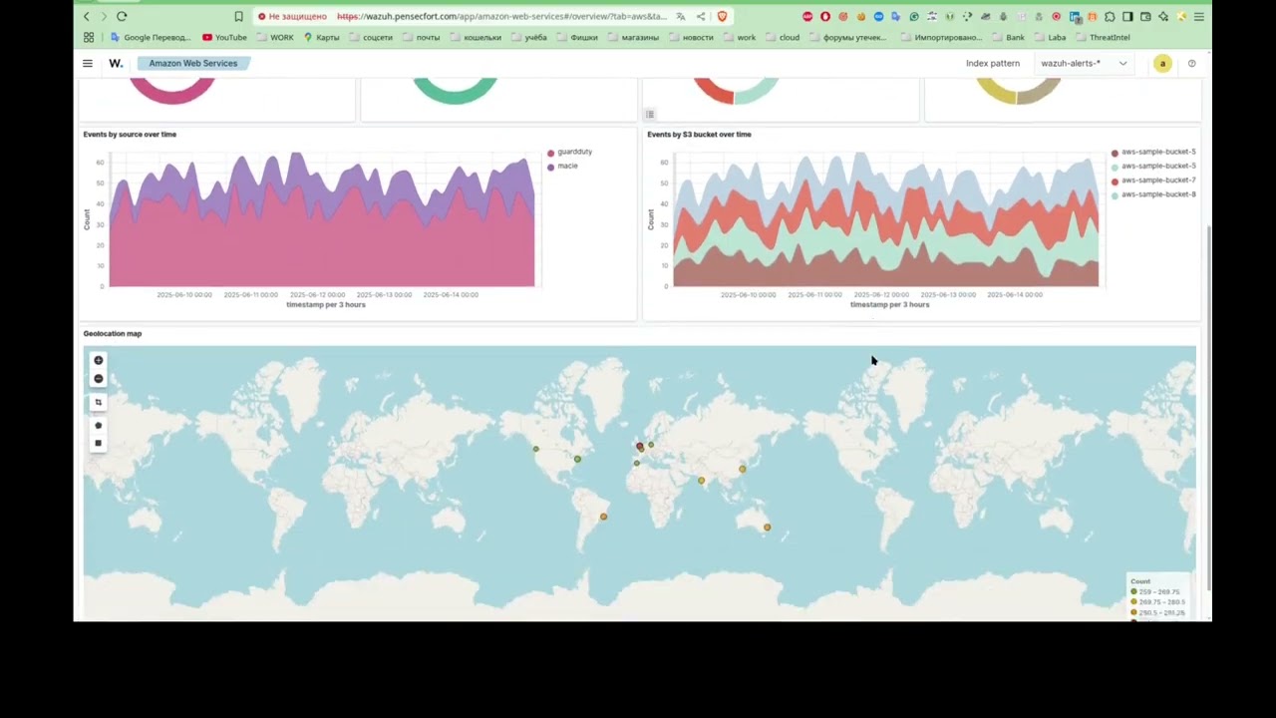Open the lowercase 'work' bookmark folder
This screenshot has height=718, width=1276.
point(739,37)
